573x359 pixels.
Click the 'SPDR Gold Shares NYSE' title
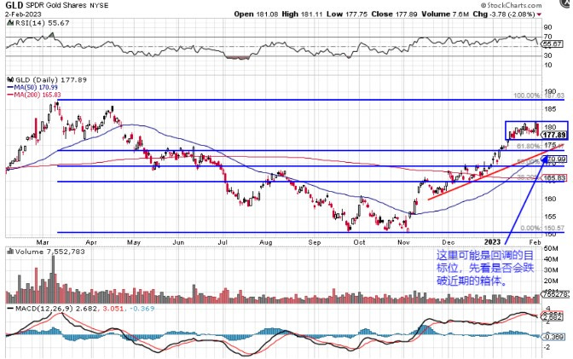coord(67,5)
